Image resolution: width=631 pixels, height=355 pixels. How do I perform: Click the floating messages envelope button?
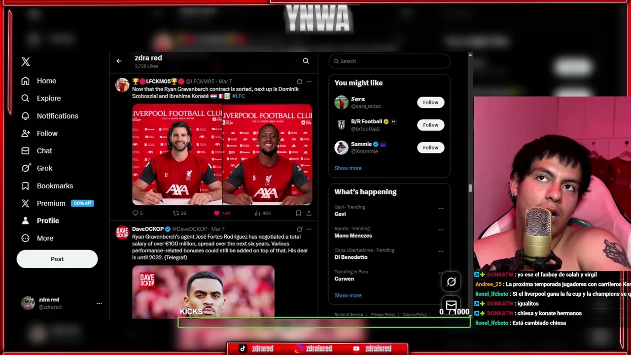coord(451,305)
